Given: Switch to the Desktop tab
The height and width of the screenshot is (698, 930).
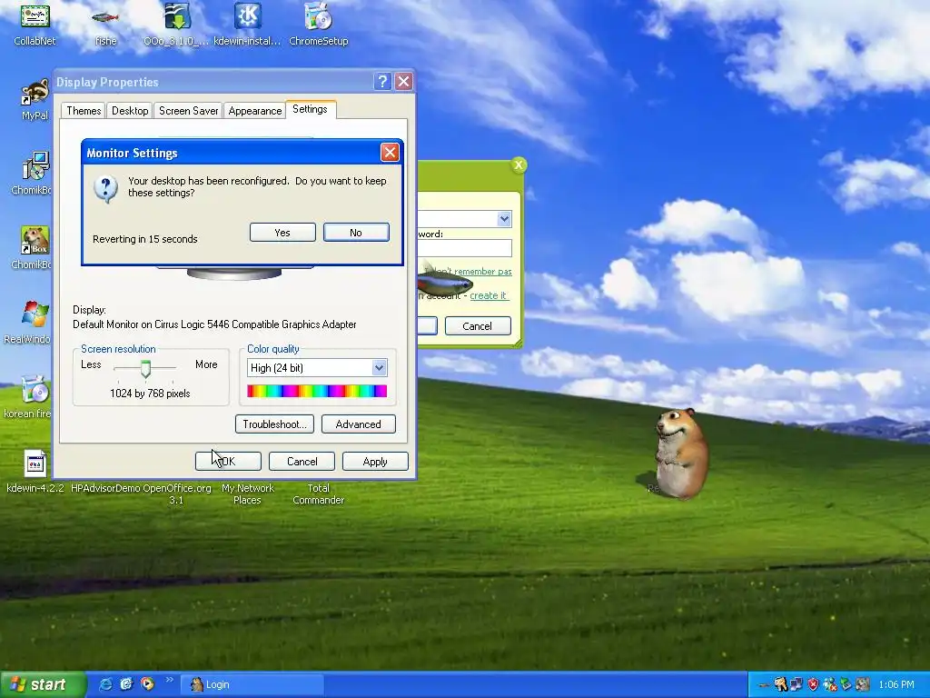Looking at the screenshot, I should tap(130, 111).
